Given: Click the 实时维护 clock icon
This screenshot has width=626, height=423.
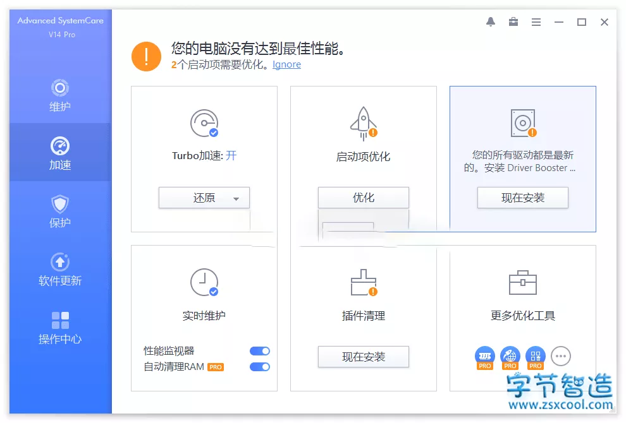Looking at the screenshot, I should (x=204, y=282).
